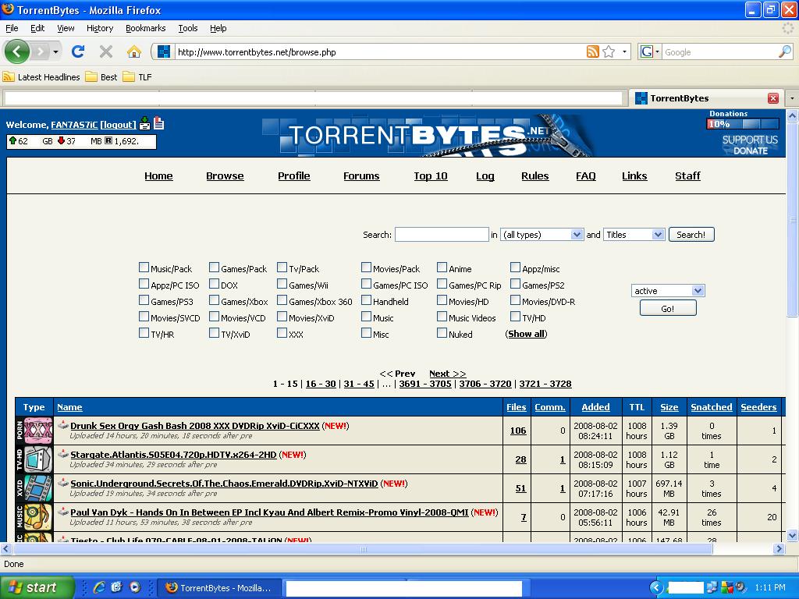Viewport: 799px width, 599px height.
Task: Download the Paul Van Dyk torrent via disk icon
Action: point(62,512)
